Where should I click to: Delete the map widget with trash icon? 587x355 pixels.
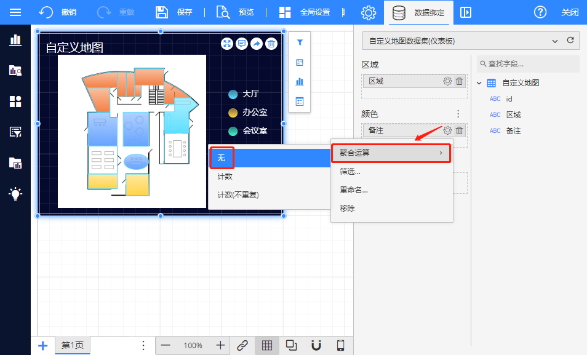(271, 44)
